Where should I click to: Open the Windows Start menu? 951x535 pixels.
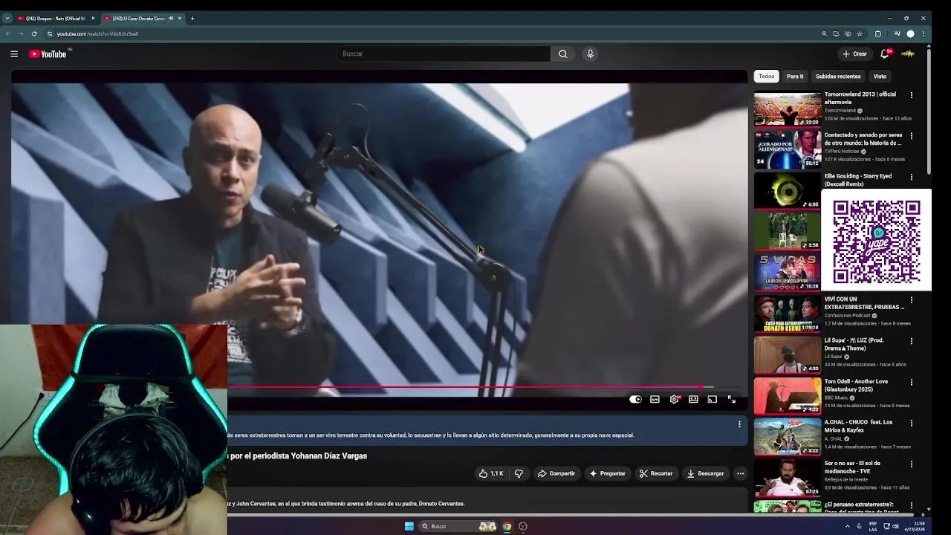point(409,526)
